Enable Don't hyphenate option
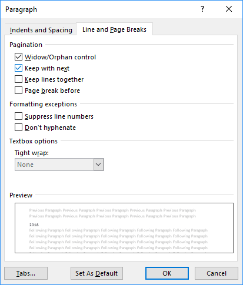The width and height of the screenshot is (243, 285). point(18,128)
